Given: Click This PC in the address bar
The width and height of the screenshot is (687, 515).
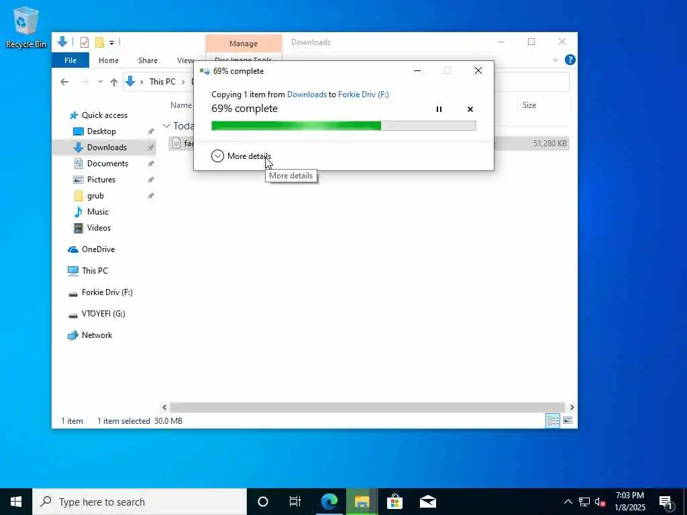Looking at the screenshot, I should click(x=162, y=81).
